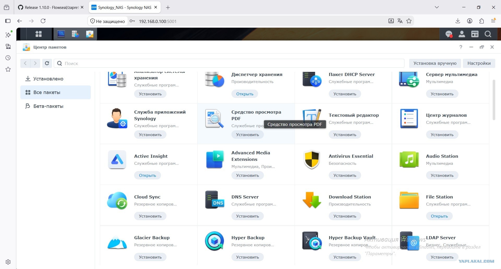
Task: Open the DSM user account options icon
Action: click(462, 34)
